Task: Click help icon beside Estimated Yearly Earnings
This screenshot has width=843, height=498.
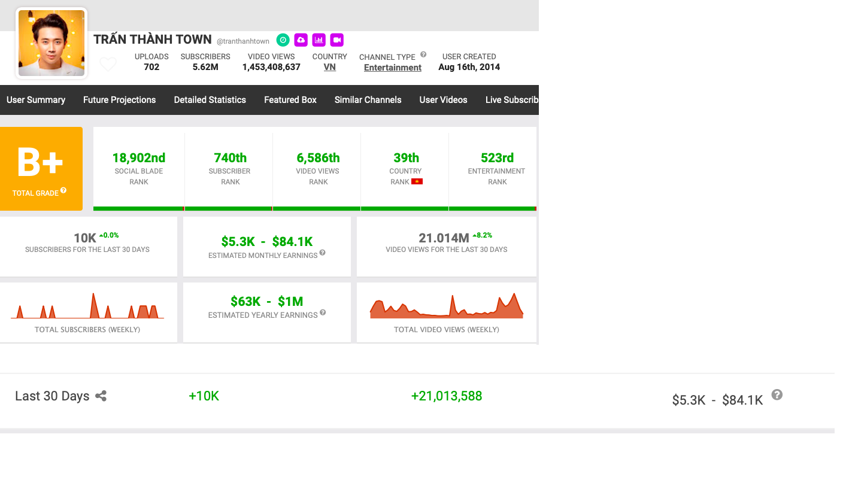Action: pos(323,313)
